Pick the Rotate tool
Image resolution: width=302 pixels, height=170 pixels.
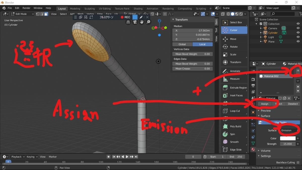coord(234,47)
